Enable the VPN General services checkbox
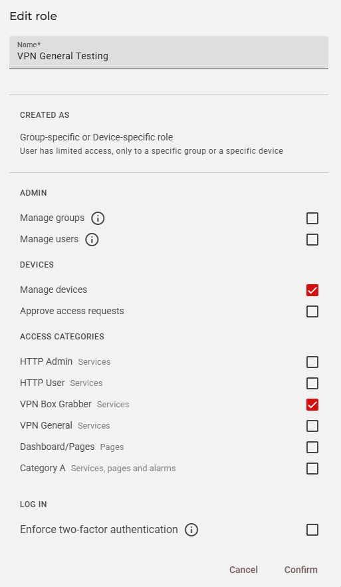 click(x=312, y=426)
